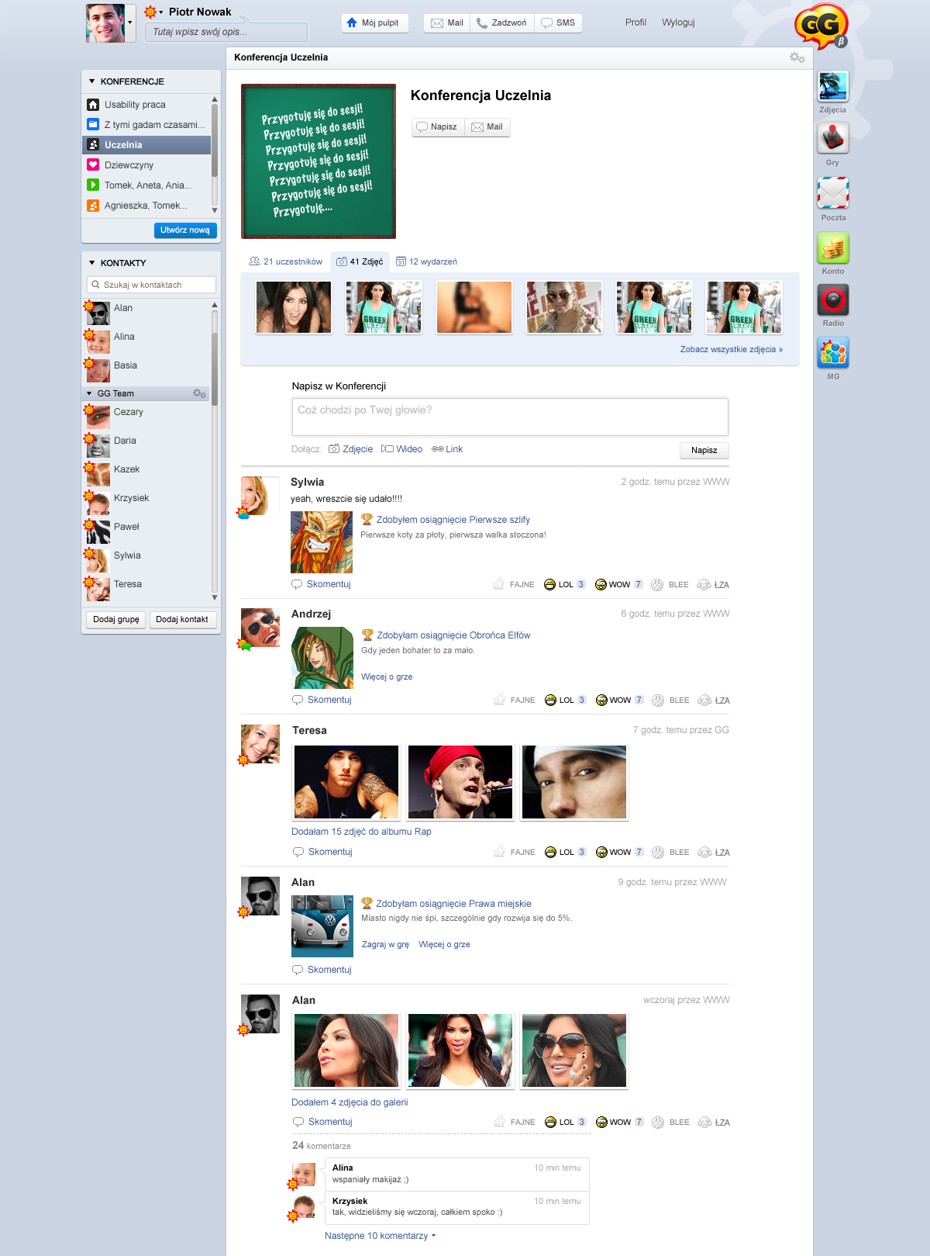Open the MG people icon
The image size is (930, 1256).
(x=833, y=353)
